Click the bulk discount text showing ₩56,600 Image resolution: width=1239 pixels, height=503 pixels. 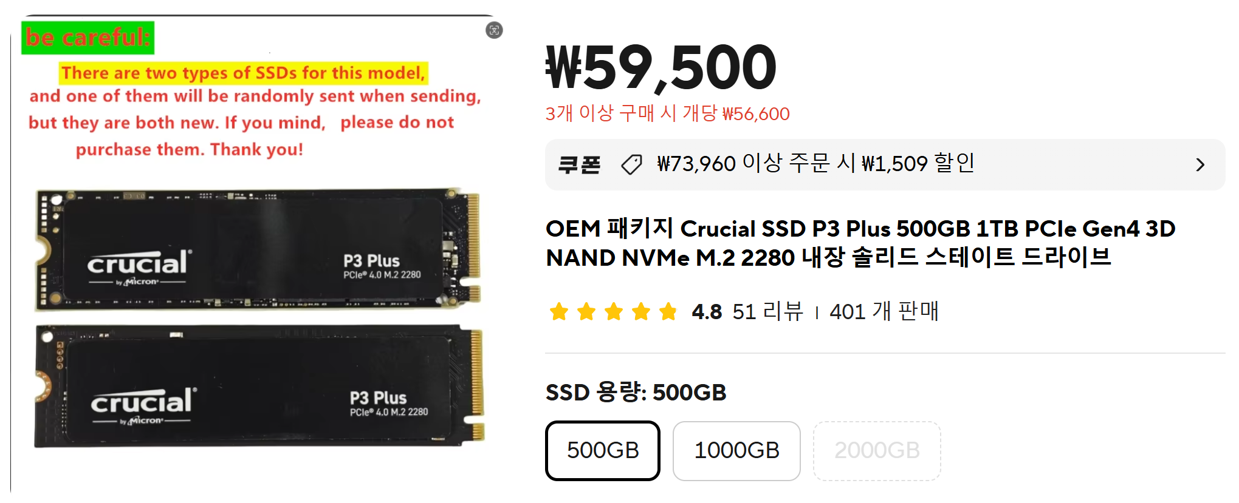click(667, 113)
